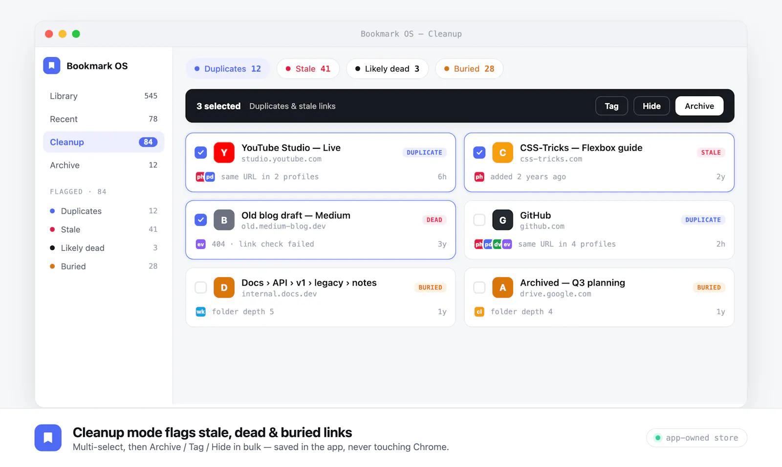The height and width of the screenshot is (467, 782).
Task: Click the github.com URL text
Action: [542, 226]
